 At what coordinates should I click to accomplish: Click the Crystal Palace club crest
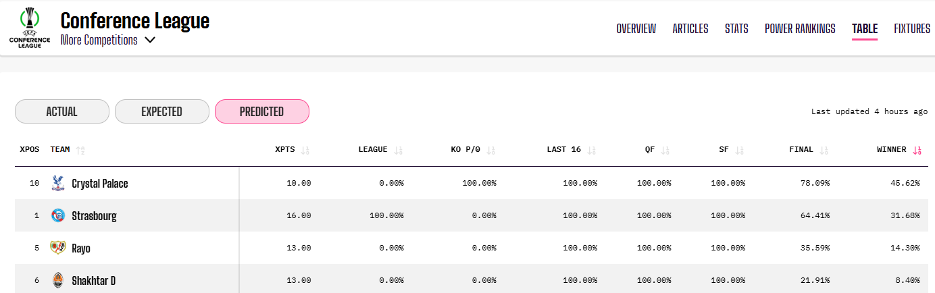57,183
